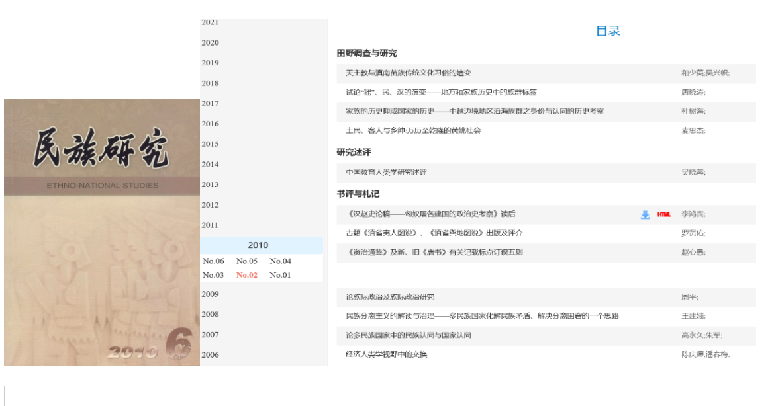The image size is (770, 406).
Task: Open the red HTML reading icon
Action: [x=664, y=214]
